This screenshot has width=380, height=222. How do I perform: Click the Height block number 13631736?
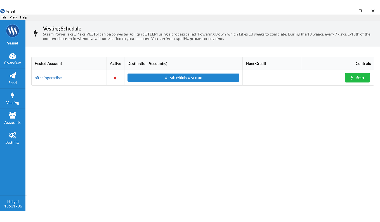point(13,206)
